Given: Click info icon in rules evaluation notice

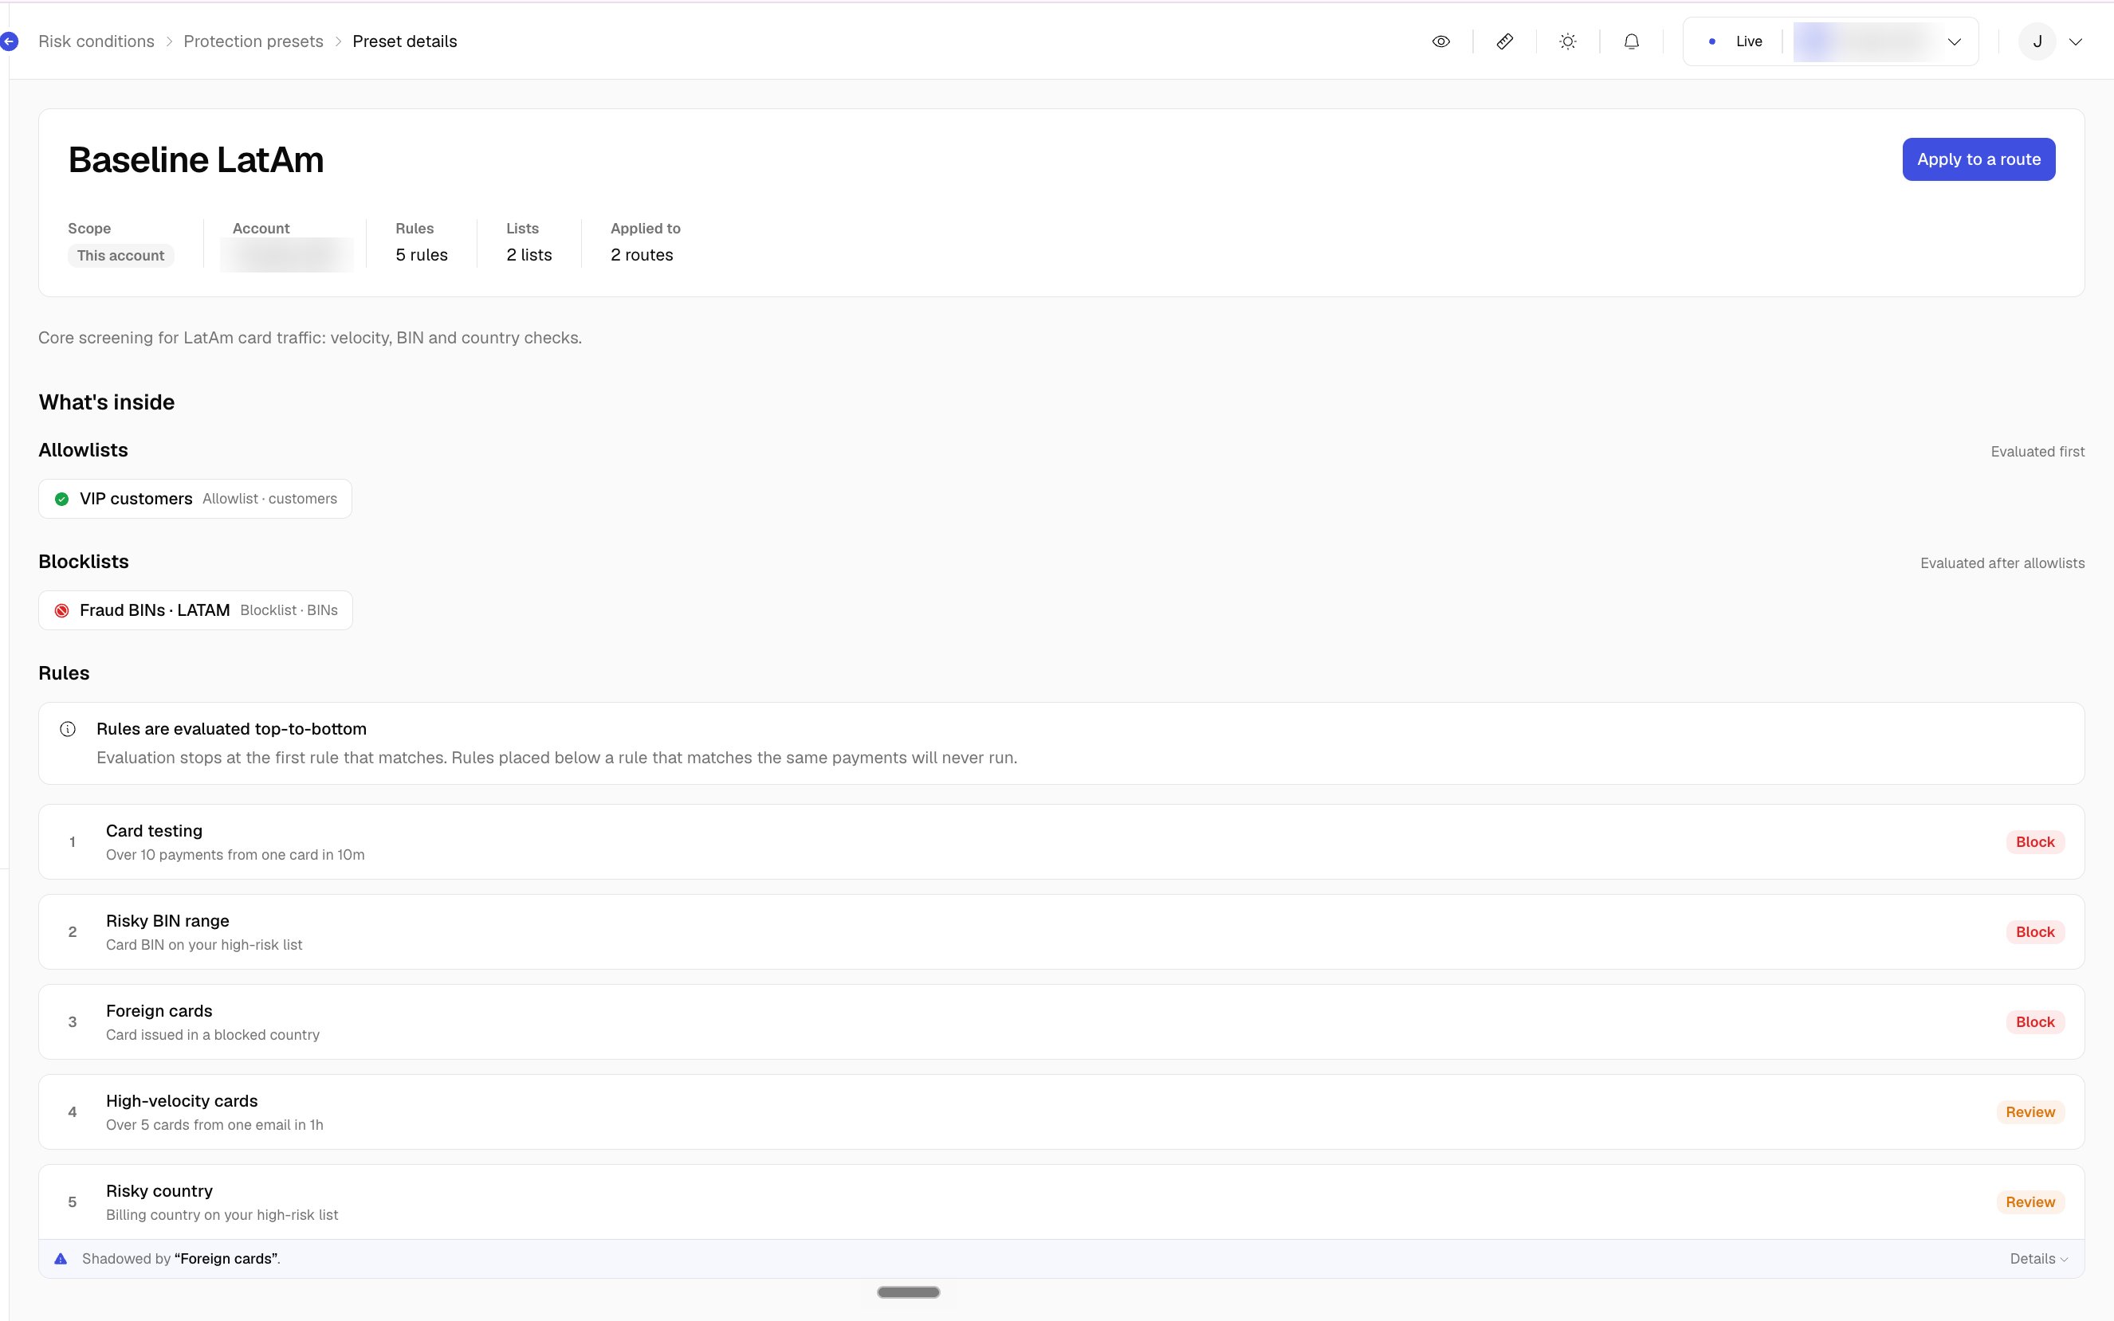Looking at the screenshot, I should [67, 729].
